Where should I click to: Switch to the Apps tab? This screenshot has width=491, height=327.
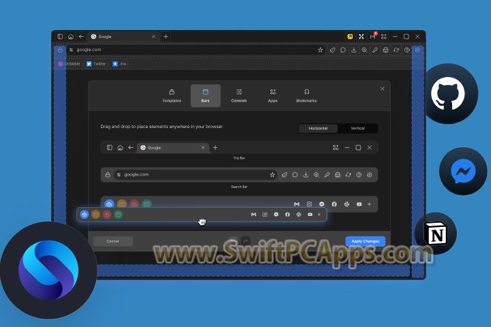273,96
